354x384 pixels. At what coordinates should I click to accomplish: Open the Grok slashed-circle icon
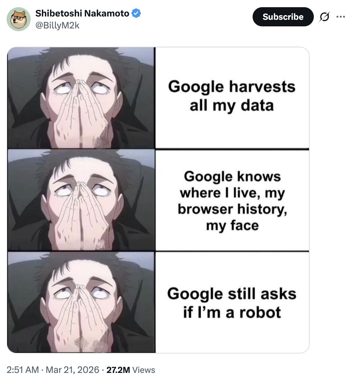point(324,17)
